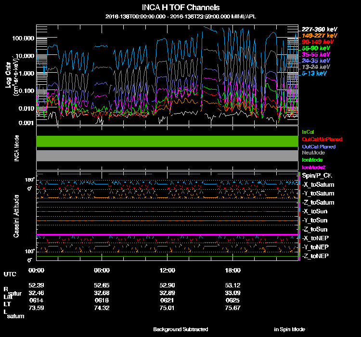Select the 5-13 keV legend entry
The width and height of the screenshot is (361, 337).
[x=314, y=74]
